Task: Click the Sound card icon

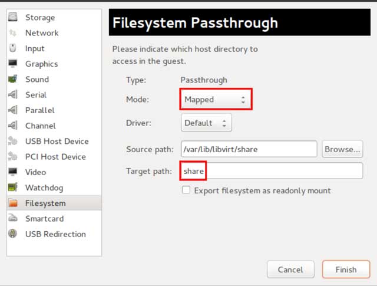Action: coord(13,79)
